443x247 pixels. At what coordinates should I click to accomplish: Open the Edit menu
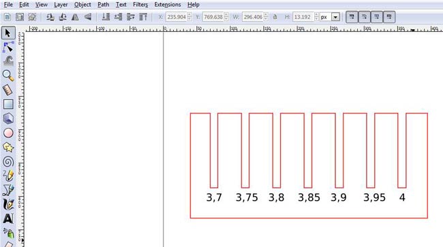(24, 5)
